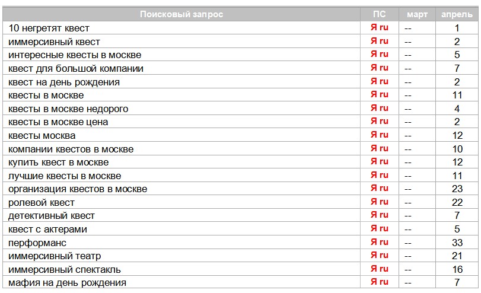
Task: Click April position 23 in «организация квестов» row
Action: pos(457,189)
